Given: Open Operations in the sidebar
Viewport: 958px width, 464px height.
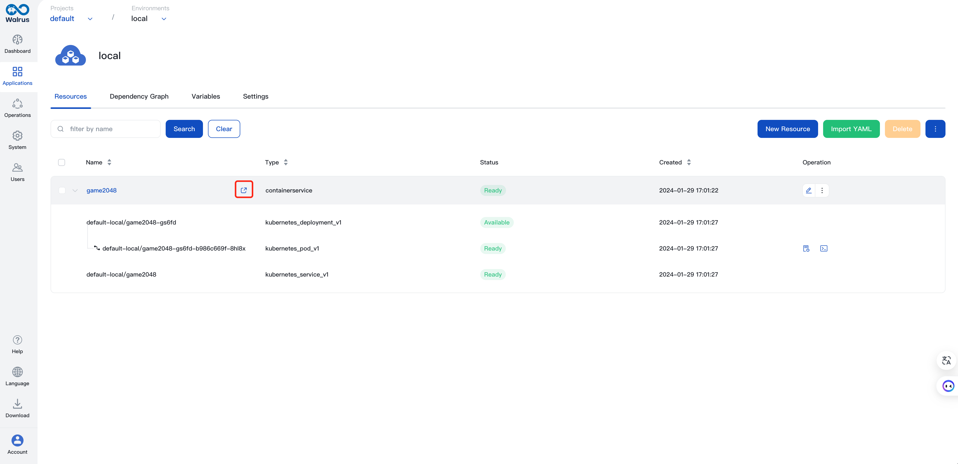Looking at the screenshot, I should click(18, 108).
